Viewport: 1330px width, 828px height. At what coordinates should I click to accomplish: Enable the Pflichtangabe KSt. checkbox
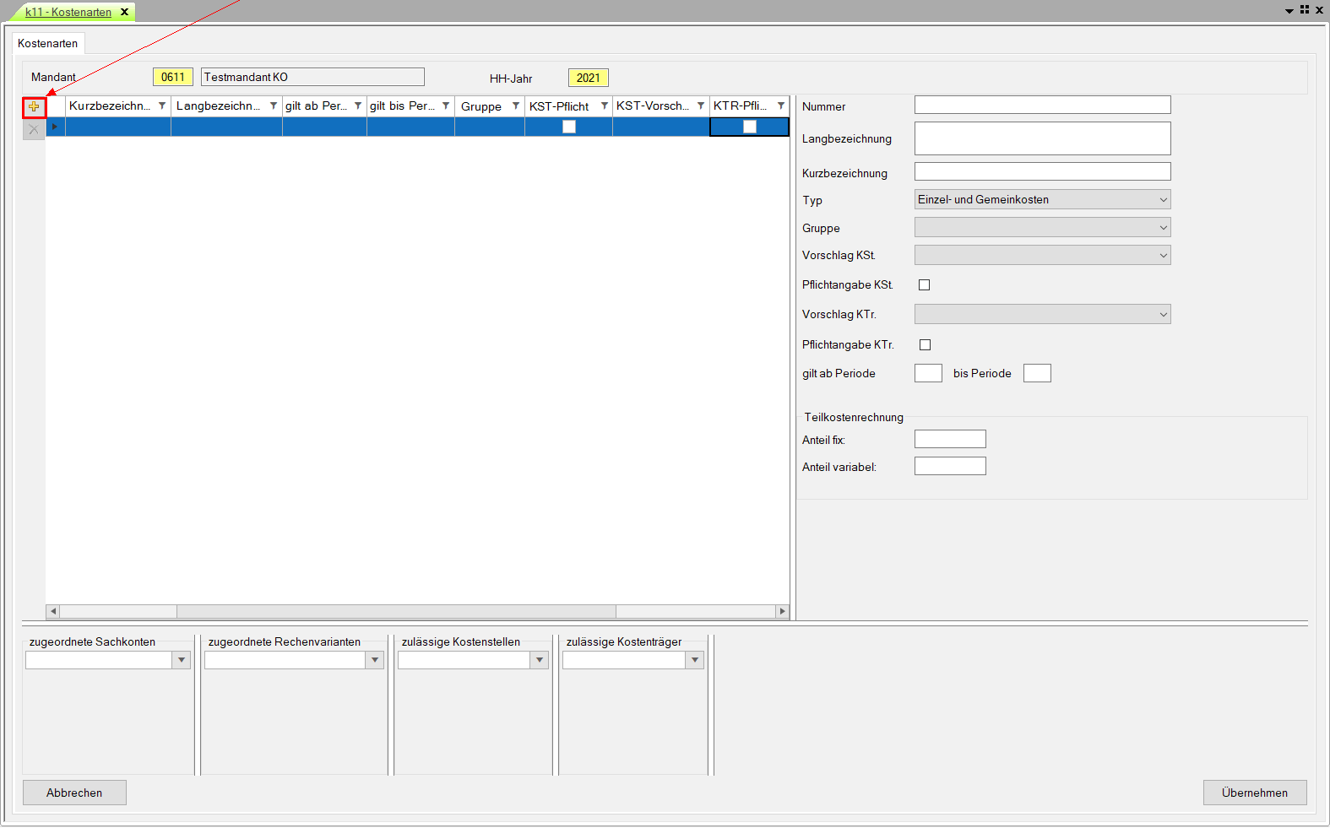click(x=925, y=285)
